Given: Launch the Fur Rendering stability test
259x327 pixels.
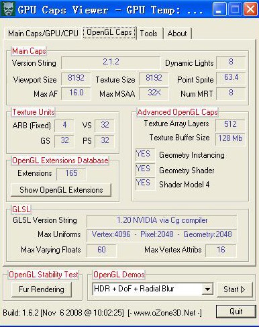Looking at the screenshot, I should click(x=42, y=289).
